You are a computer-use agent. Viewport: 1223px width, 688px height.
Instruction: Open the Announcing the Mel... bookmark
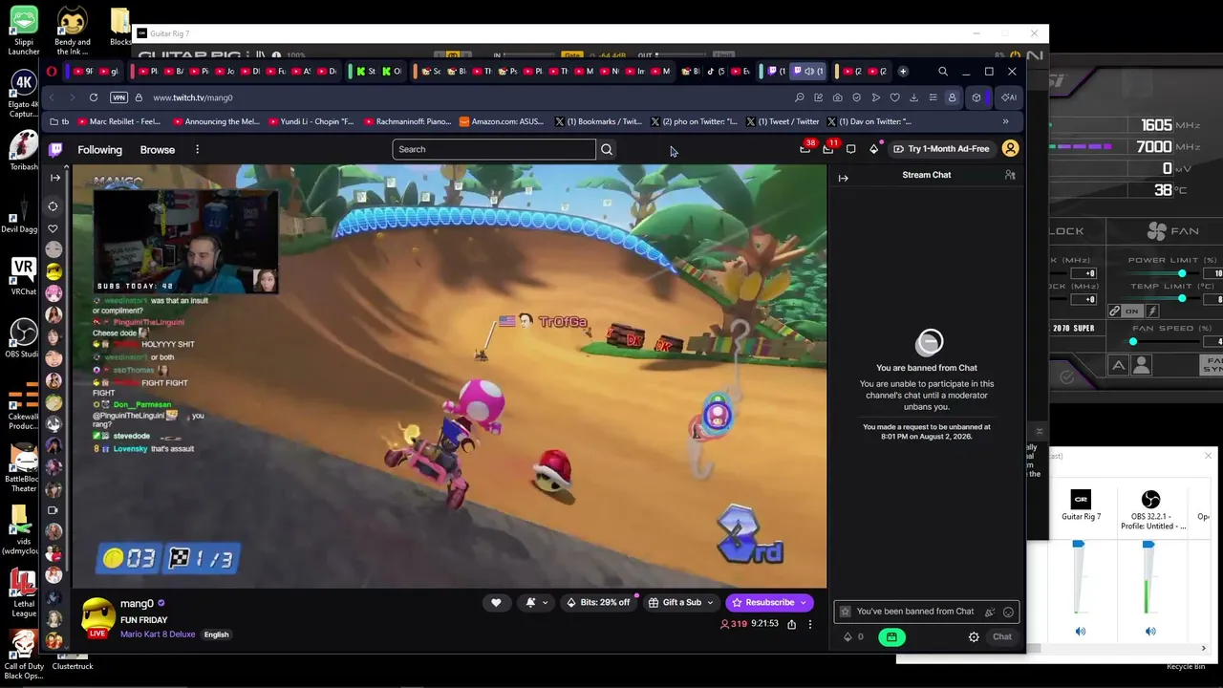(x=216, y=121)
